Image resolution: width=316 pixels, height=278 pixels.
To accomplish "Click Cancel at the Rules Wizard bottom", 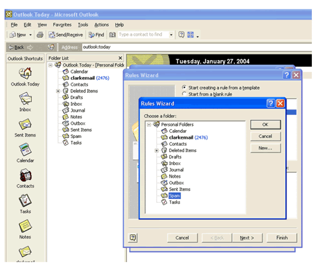I will coord(182,237).
